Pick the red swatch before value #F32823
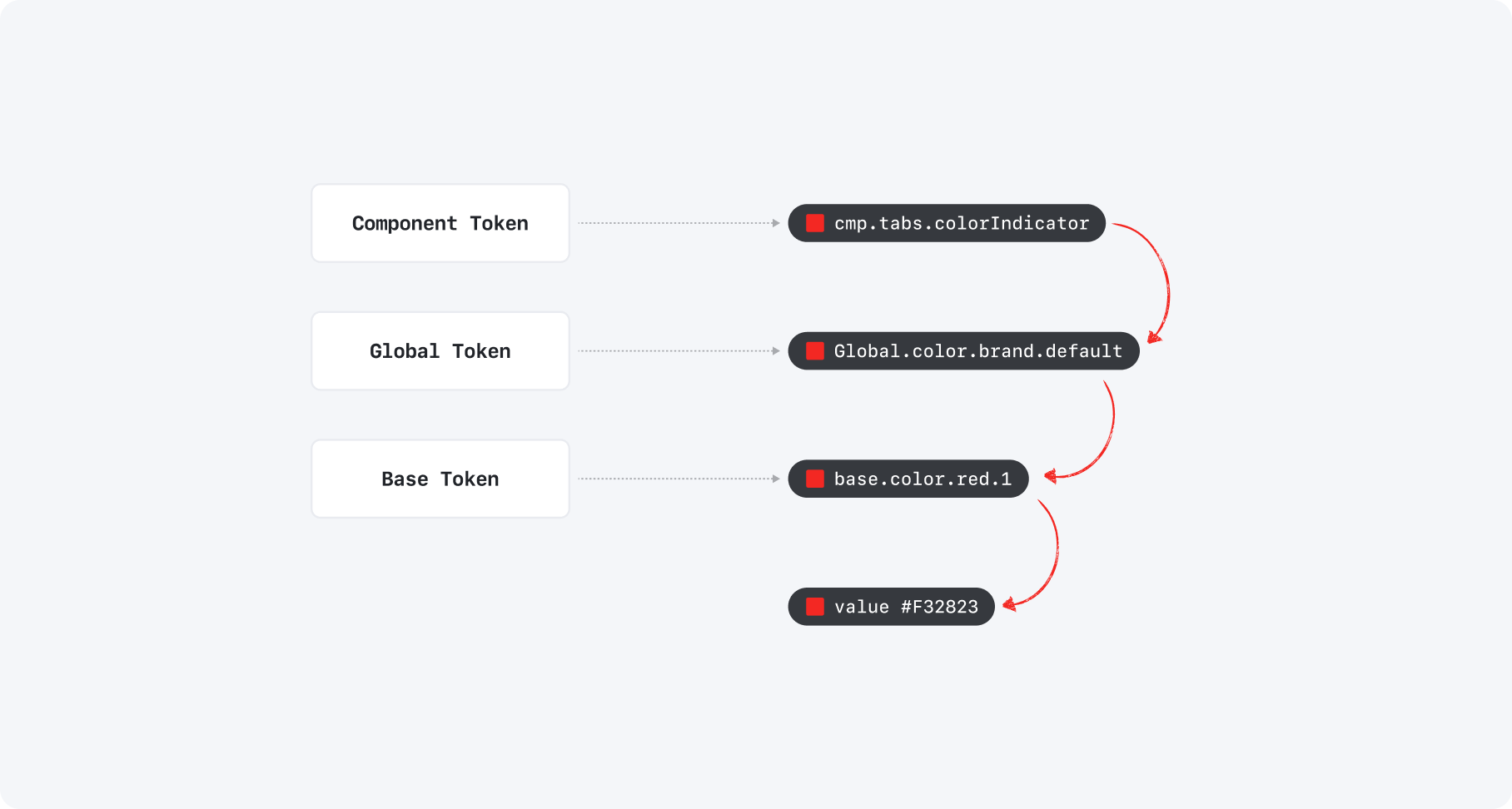 (x=815, y=607)
